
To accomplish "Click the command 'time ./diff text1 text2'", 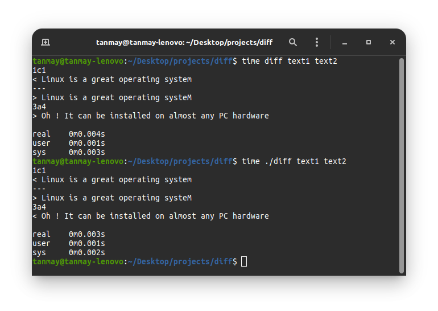I will click(294, 161).
